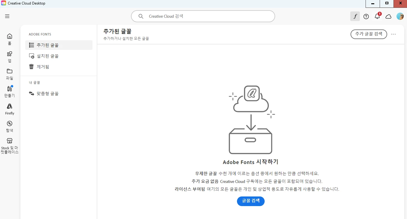Minimize the Creative Cloud Desktop window

pyautogui.click(x=373, y=4)
